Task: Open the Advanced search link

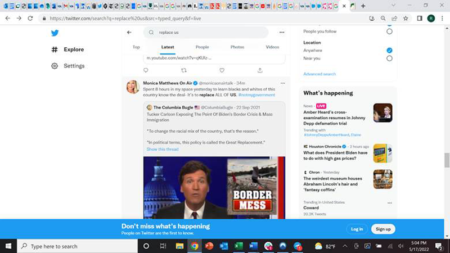Action: (319, 74)
